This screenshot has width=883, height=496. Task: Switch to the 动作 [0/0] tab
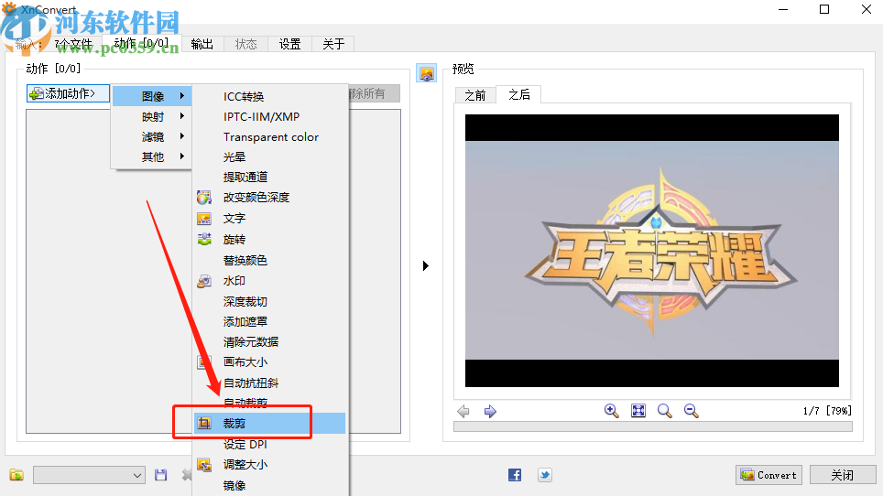[x=141, y=43]
